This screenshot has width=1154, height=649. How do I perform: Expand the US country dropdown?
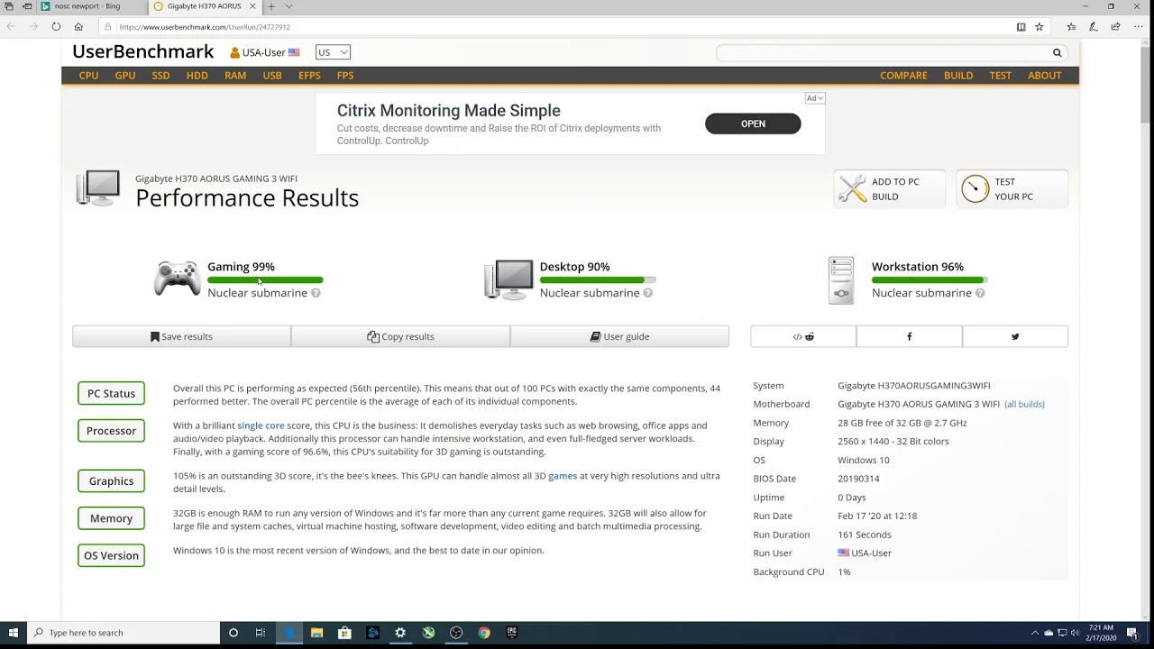(x=333, y=52)
